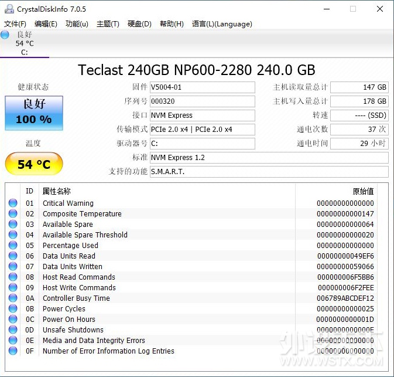Click the firmware field V5004-01
The height and width of the screenshot is (377, 394).
203,87
